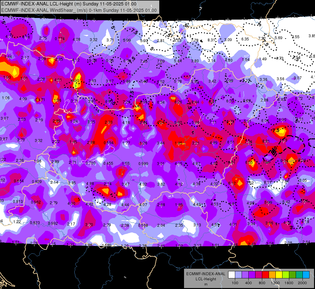
Task: Click the wind shear value 1.93
Action: click(7, 77)
